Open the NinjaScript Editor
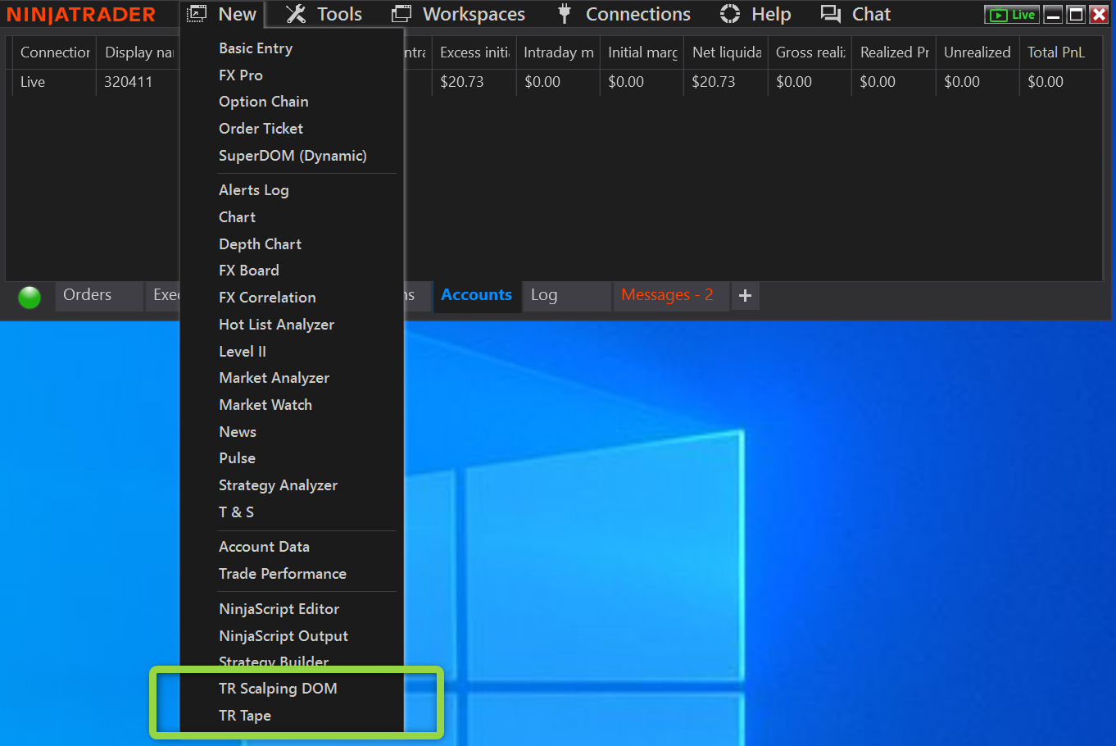 (279, 609)
